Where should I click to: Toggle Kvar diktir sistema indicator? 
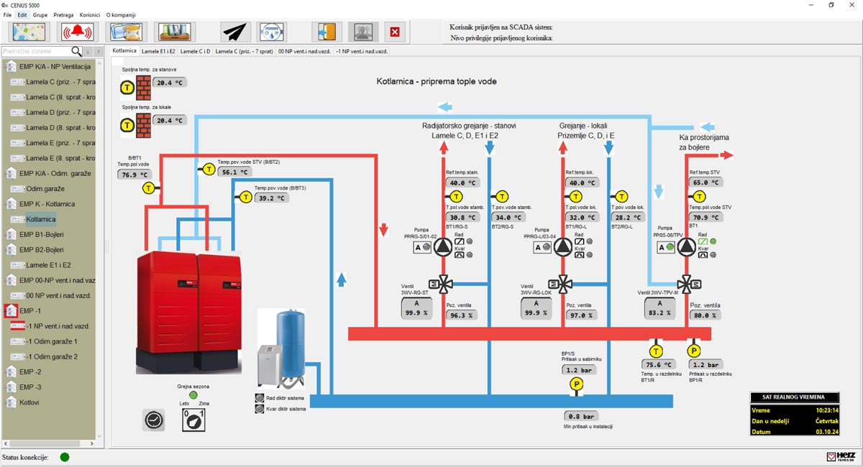pos(260,408)
